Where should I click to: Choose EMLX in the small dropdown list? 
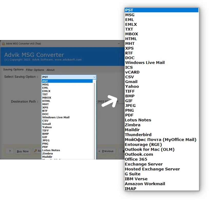46,91
